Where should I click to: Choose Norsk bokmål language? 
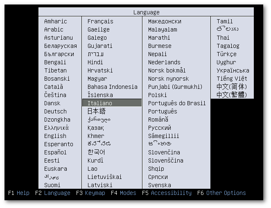tap(167, 70)
